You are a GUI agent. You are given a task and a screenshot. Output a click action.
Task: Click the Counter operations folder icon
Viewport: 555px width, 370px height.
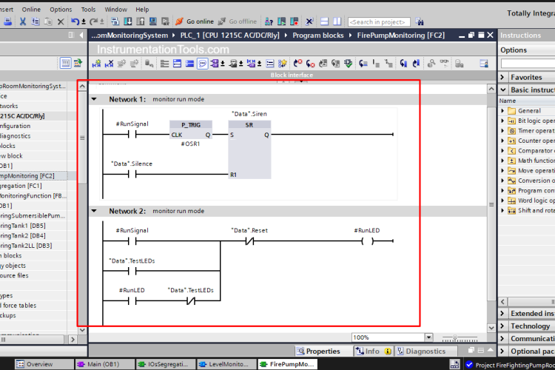[511, 141]
